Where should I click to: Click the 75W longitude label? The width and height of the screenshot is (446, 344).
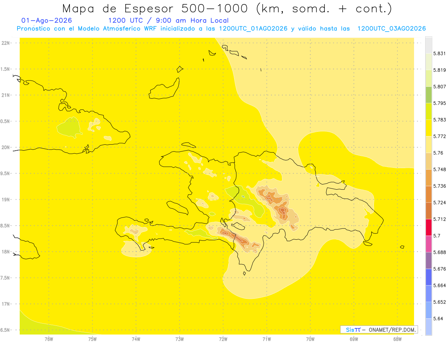[92, 339]
